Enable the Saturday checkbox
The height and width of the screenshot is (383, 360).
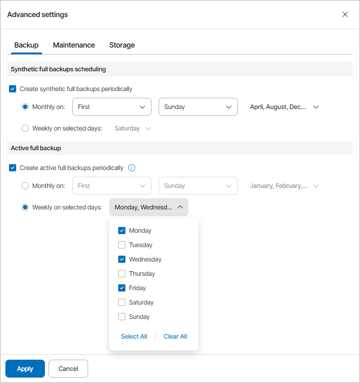point(122,302)
